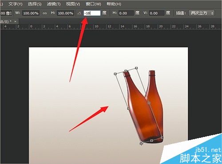Open the 视图(V) menu

(x=73, y=4)
